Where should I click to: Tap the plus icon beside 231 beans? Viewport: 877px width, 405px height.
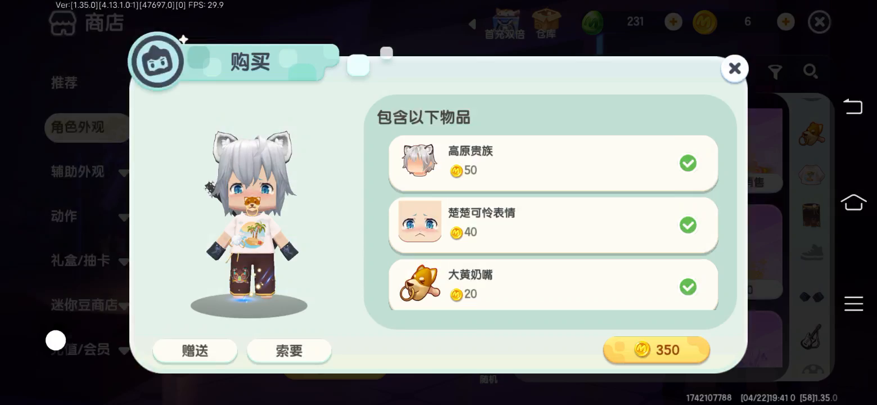673,22
